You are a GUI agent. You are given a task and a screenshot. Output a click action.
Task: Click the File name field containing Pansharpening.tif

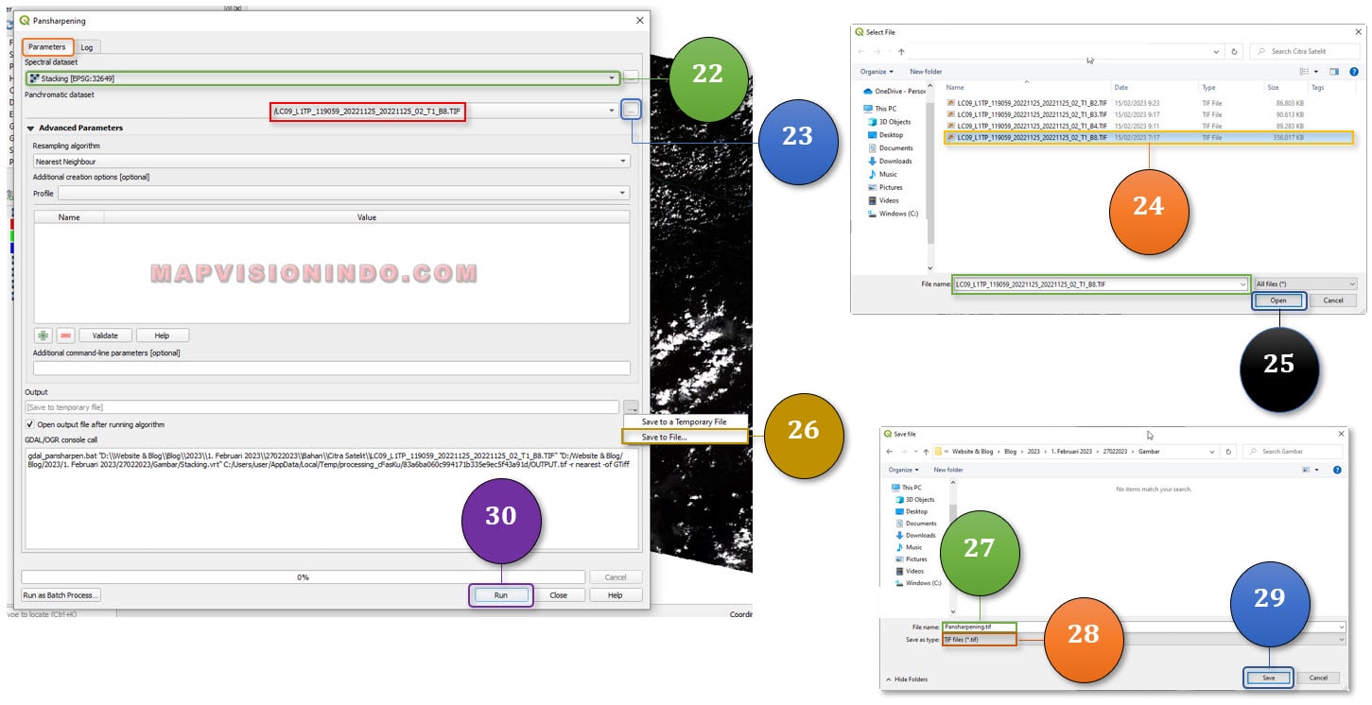[x=979, y=627]
